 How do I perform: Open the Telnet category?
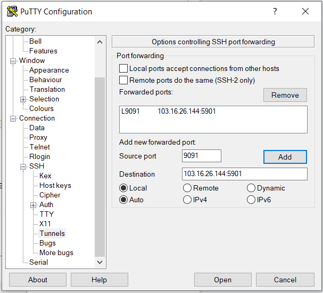[39, 147]
